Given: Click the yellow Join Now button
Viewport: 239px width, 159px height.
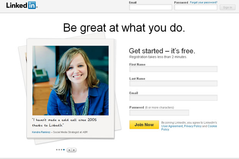Looking at the screenshot, I should 144,125.
